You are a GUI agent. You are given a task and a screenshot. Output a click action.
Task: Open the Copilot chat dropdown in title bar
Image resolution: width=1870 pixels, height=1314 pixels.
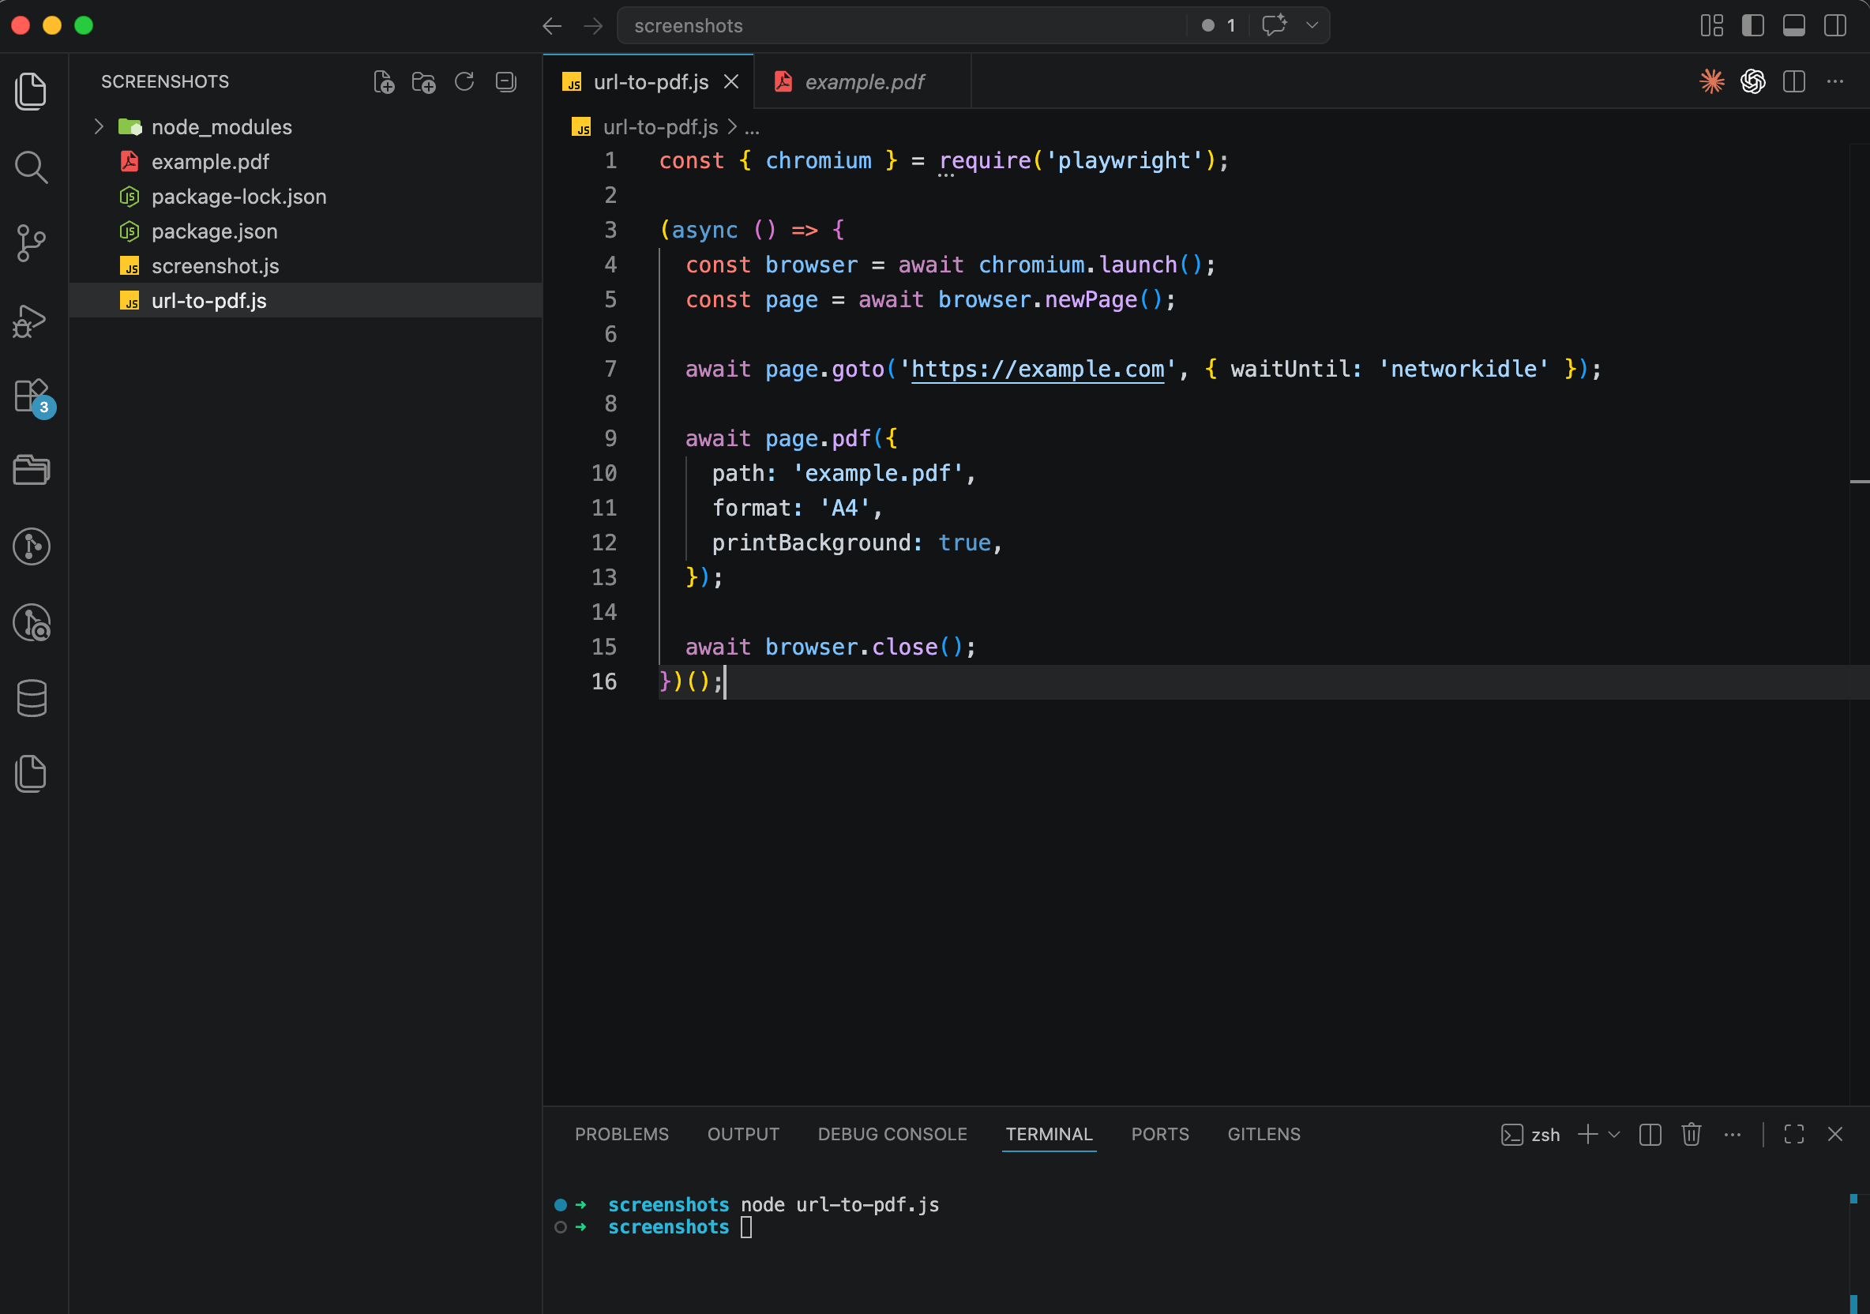tap(1311, 25)
